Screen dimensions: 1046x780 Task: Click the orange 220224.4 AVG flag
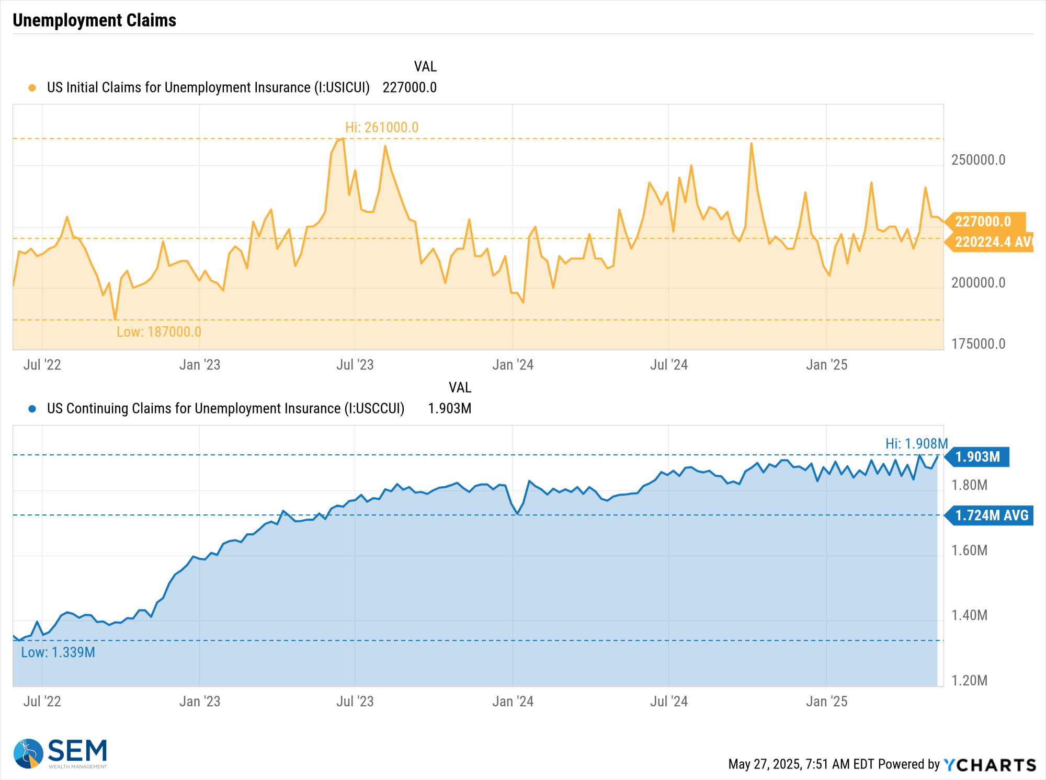coord(990,242)
